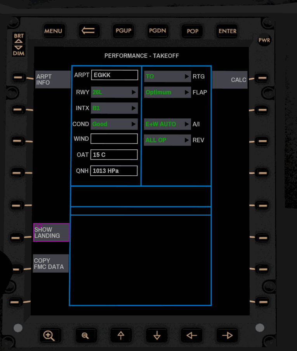
Task: Click the right arrow key
Action: 227,335
